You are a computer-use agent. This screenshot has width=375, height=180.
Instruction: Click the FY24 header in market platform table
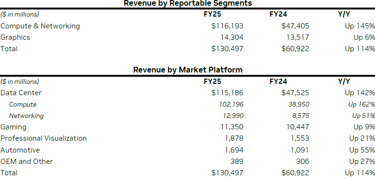(278, 81)
